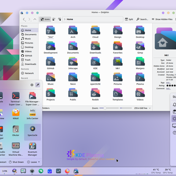Select the Desktop folder in file view
This screenshot has height=176, width=176.
pos(140,30)
